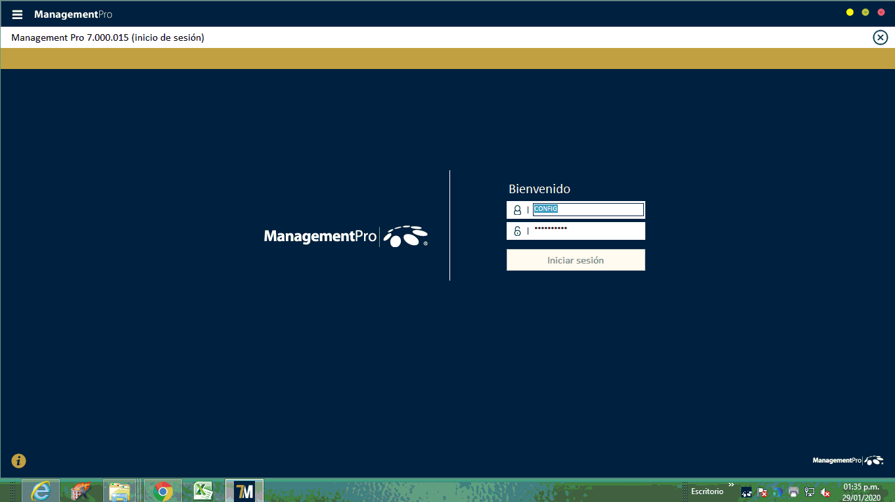
Task: Click into the password input field
Action: 587,231
